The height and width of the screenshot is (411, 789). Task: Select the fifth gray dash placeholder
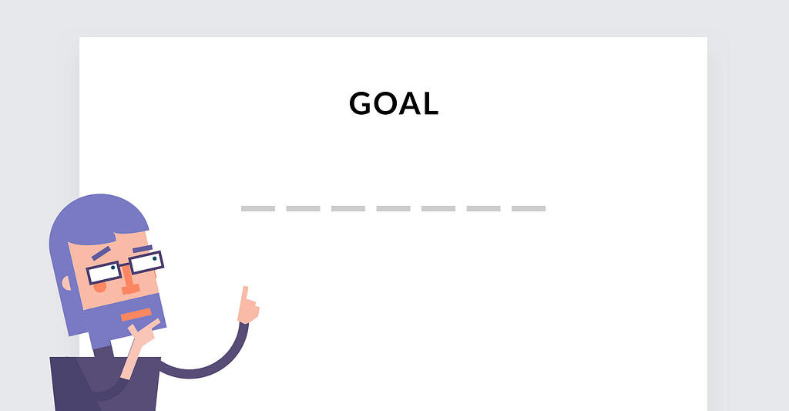tap(438, 208)
